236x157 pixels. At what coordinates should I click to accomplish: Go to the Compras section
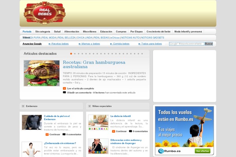tap(121, 31)
